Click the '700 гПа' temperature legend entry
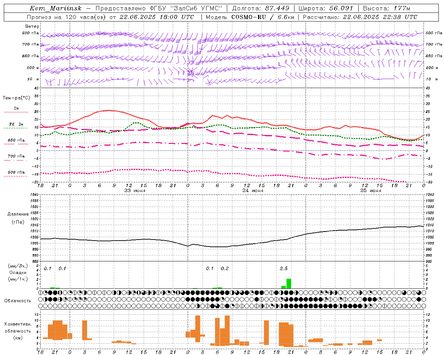444x355 pixels. click(16, 156)
